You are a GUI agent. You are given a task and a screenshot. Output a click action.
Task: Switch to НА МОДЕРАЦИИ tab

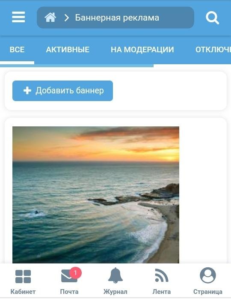142,50
